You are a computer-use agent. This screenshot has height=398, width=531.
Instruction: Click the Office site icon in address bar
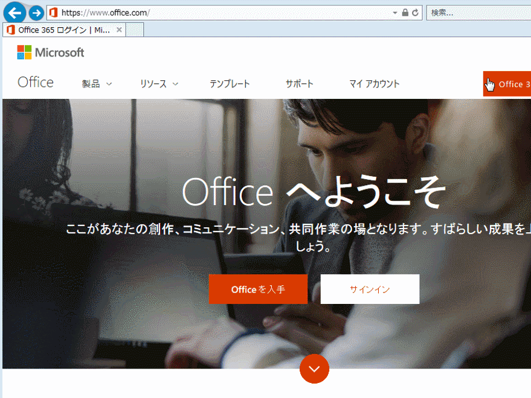pos(54,13)
